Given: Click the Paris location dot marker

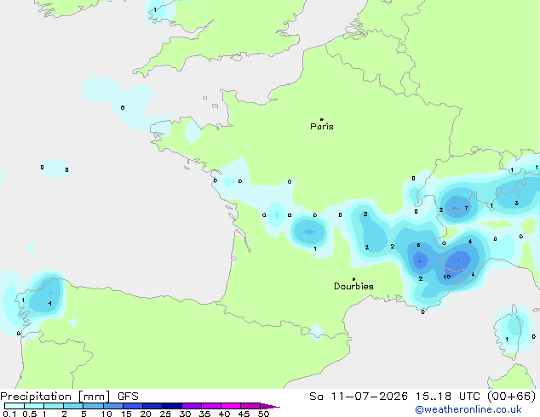Looking at the screenshot, I should (x=322, y=119).
